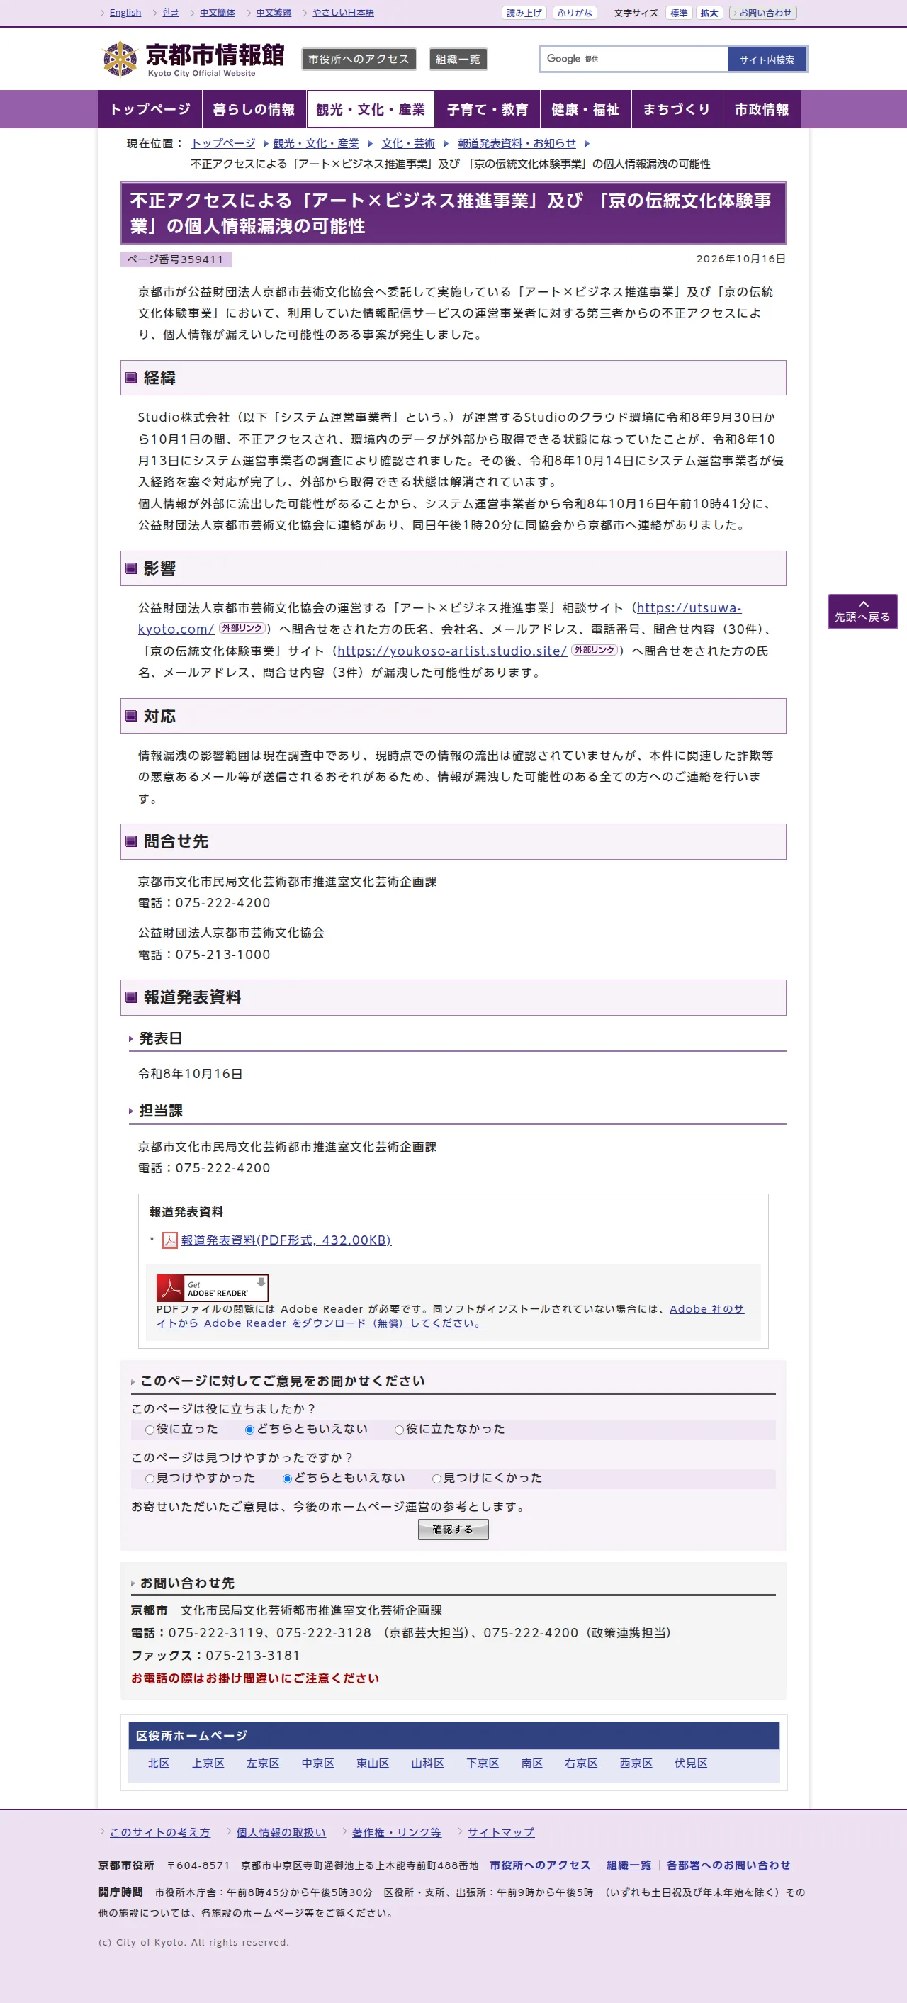The image size is (907, 2003).
Task: Click the Google search input field
Action: (633, 59)
